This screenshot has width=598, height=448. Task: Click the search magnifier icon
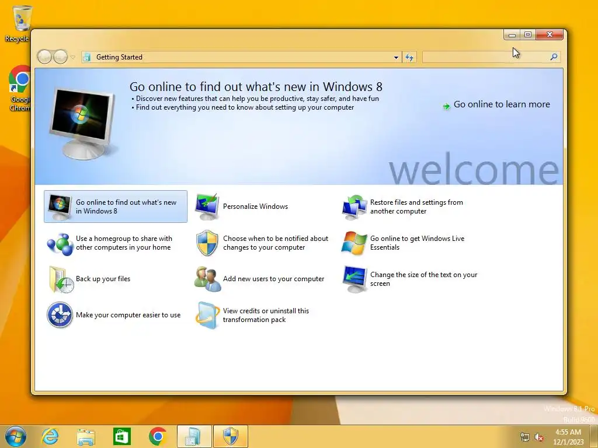pos(554,57)
